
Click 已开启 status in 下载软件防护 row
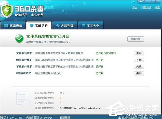tap(99, 67)
